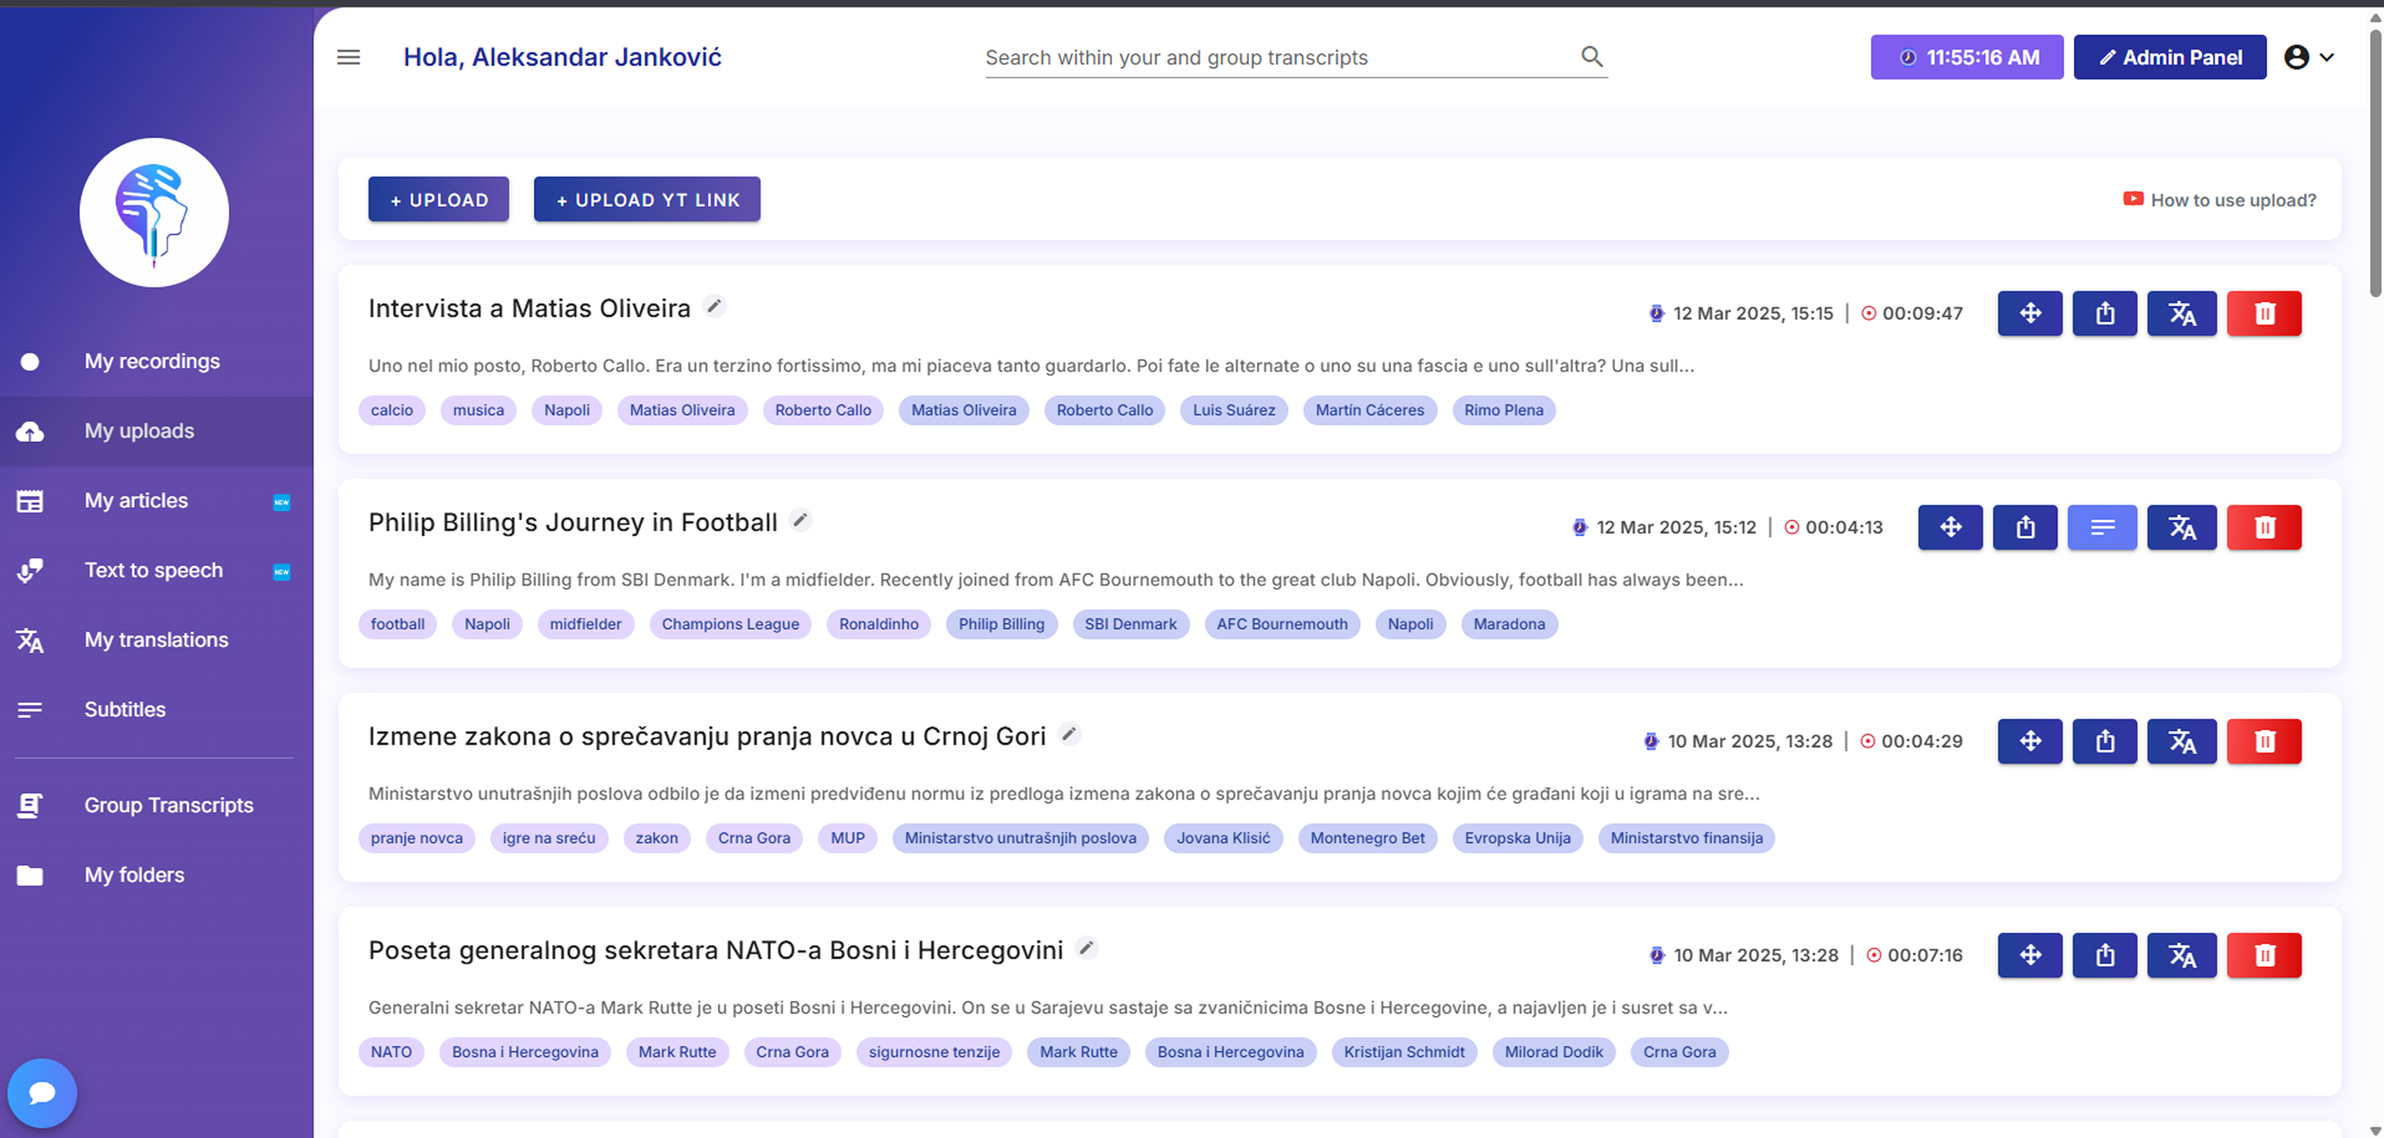Click the + UPLOAD button
The height and width of the screenshot is (1138, 2384).
pyautogui.click(x=438, y=199)
